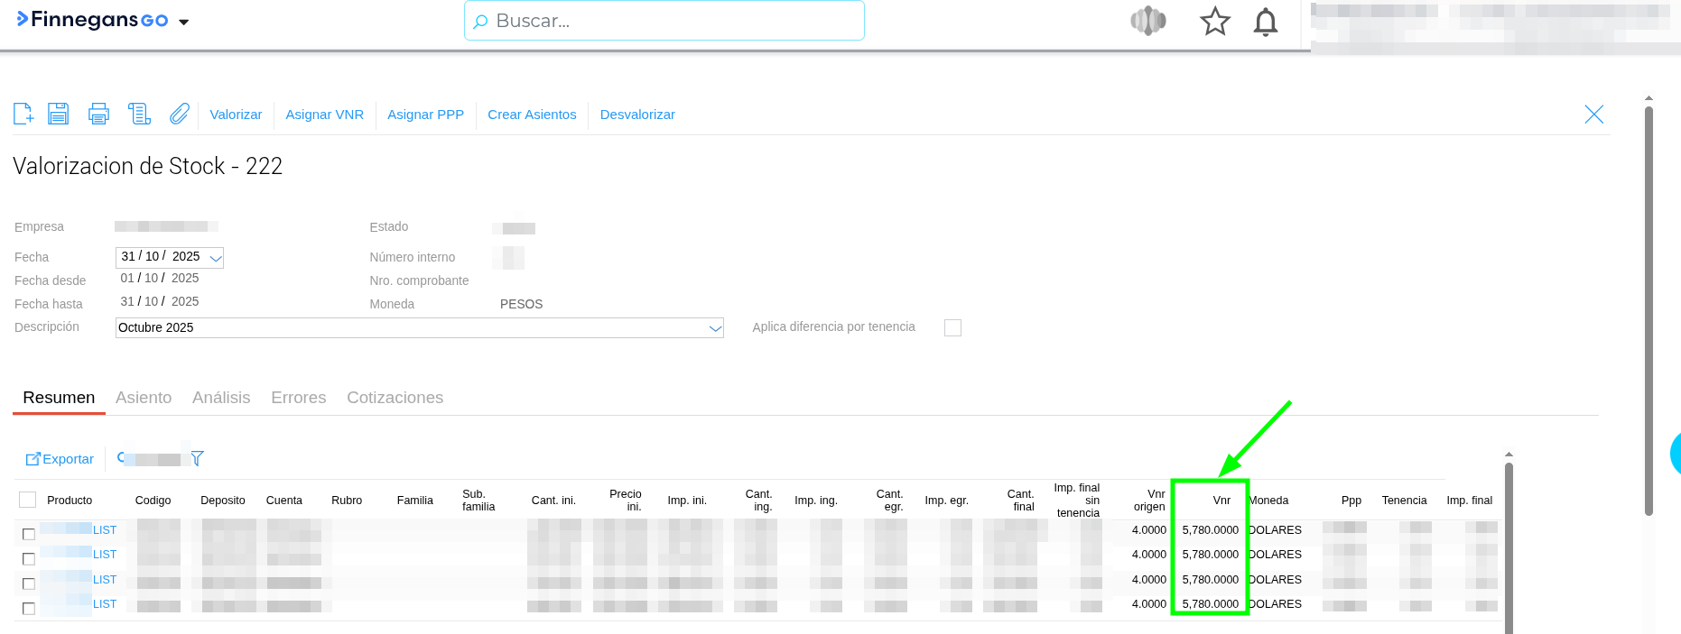Expand the Descripción dropdown arrow
This screenshot has height=634, width=1681.
pyautogui.click(x=715, y=328)
